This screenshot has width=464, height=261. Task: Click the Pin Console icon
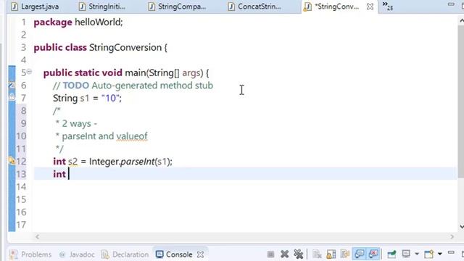[x=391, y=254]
